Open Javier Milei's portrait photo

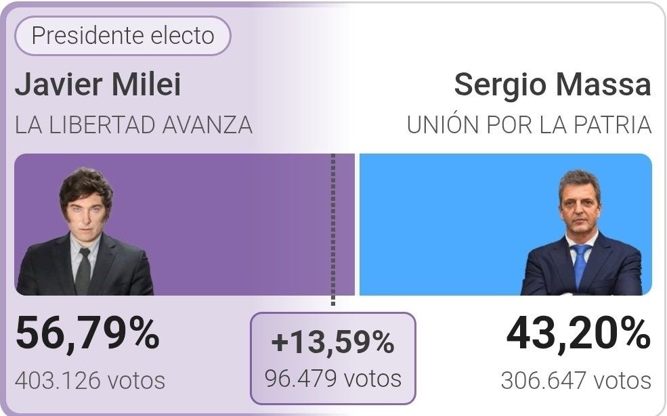pyautogui.click(x=85, y=231)
